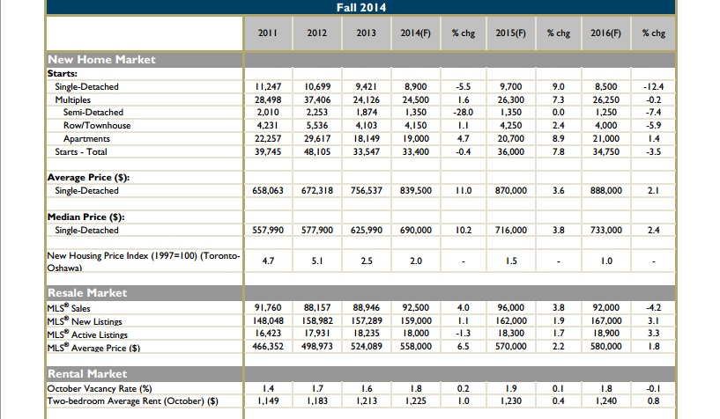Viewport: 720px width, 419px height.
Task: Click the New Home Market section heading
Action: click(x=101, y=60)
